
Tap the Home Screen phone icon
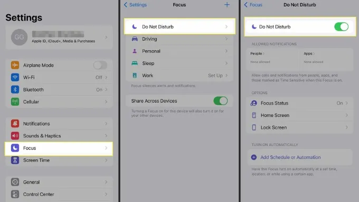click(x=254, y=115)
